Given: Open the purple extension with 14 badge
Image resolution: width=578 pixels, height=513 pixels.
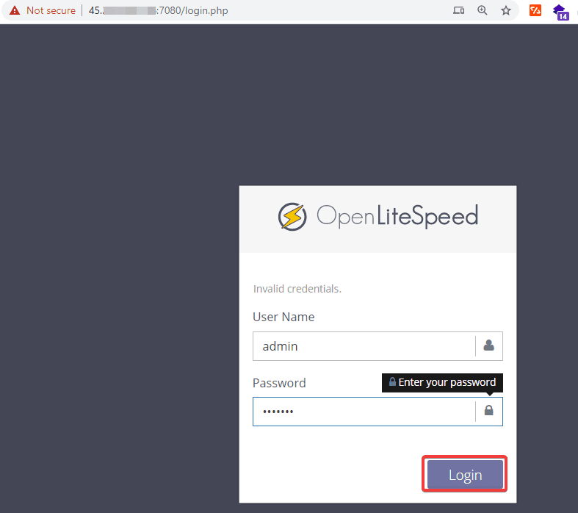Looking at the screenshot, I should pos(561,11).
